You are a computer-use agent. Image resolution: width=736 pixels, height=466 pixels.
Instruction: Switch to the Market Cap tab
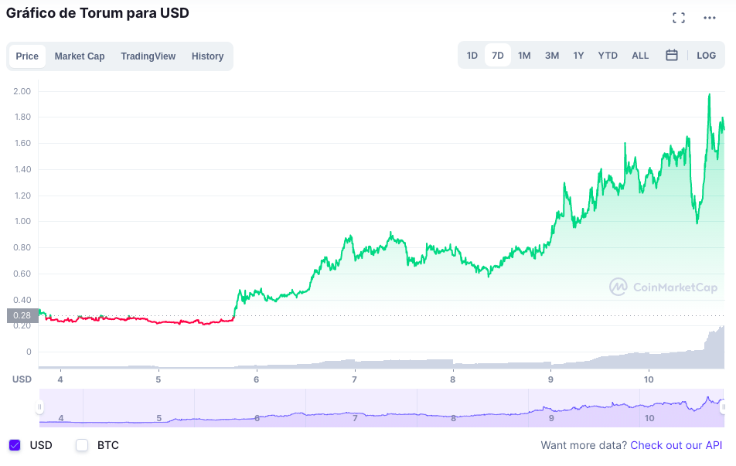[80, 56]
